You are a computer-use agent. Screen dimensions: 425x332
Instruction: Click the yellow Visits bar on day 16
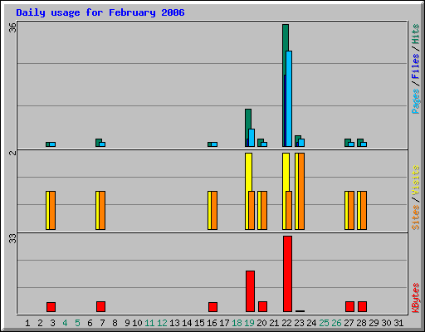pyautogui.click(x=209, y=210)
